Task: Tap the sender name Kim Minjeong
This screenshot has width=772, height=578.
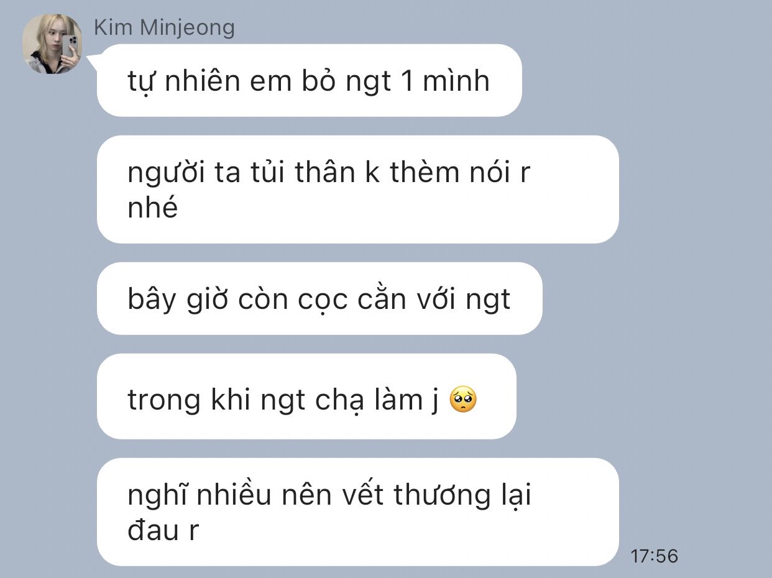Action: [164, 27]
